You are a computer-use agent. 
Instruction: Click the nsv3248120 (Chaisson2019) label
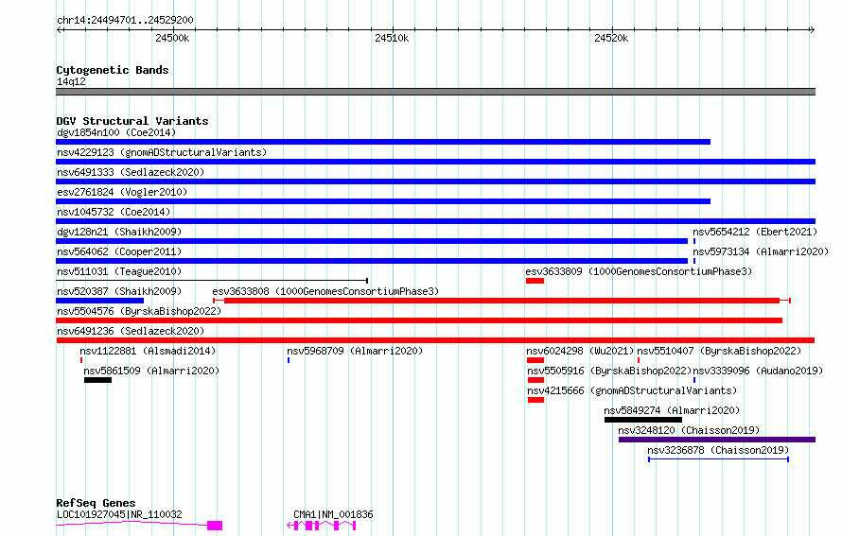tap(689, 430)
